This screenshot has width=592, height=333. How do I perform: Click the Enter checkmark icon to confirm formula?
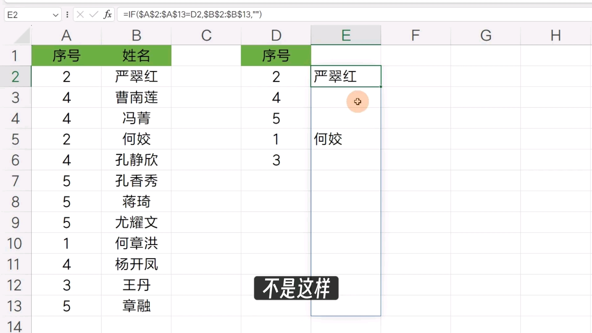(x=94, y=14)
